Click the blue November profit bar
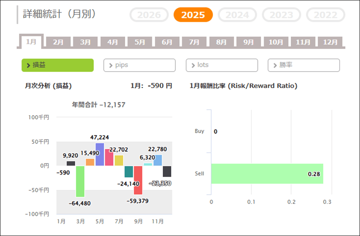This screenshot has height=236, width=360. coord(158,160)
